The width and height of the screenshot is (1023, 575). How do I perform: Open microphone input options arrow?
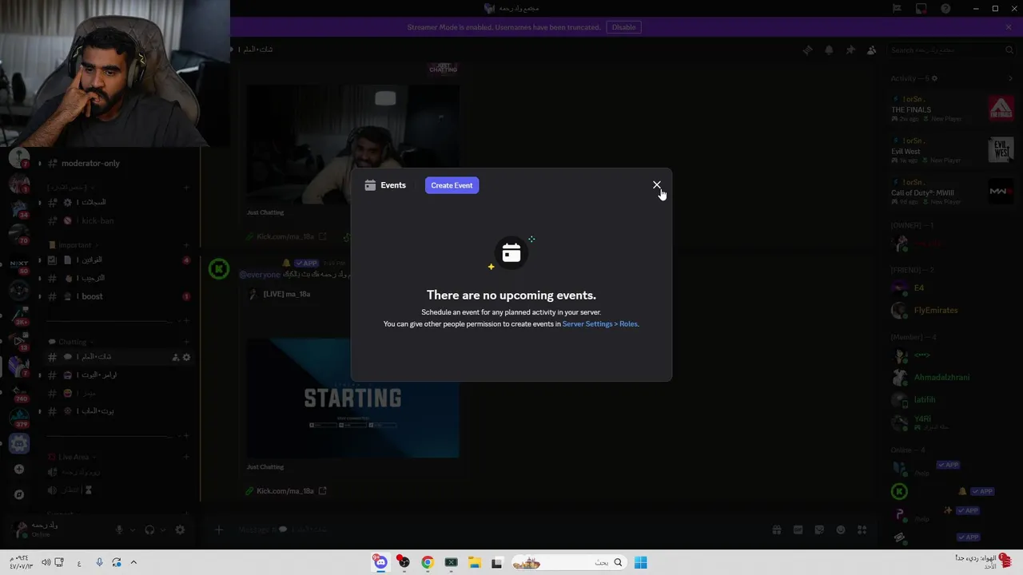coord(133,529)
